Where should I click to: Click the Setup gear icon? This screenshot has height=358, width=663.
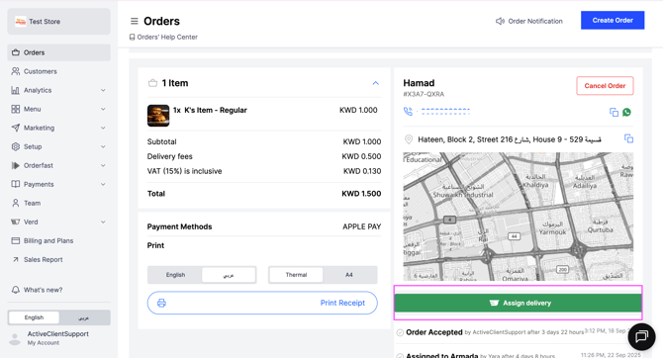coord(16,146)
